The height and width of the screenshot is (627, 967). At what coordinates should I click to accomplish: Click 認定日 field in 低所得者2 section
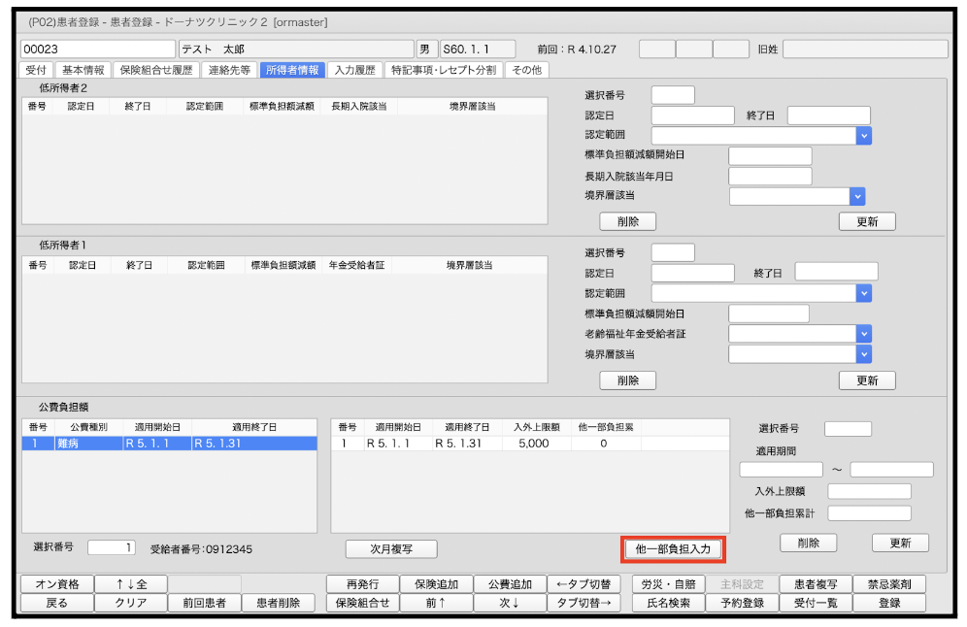point(693,115)
